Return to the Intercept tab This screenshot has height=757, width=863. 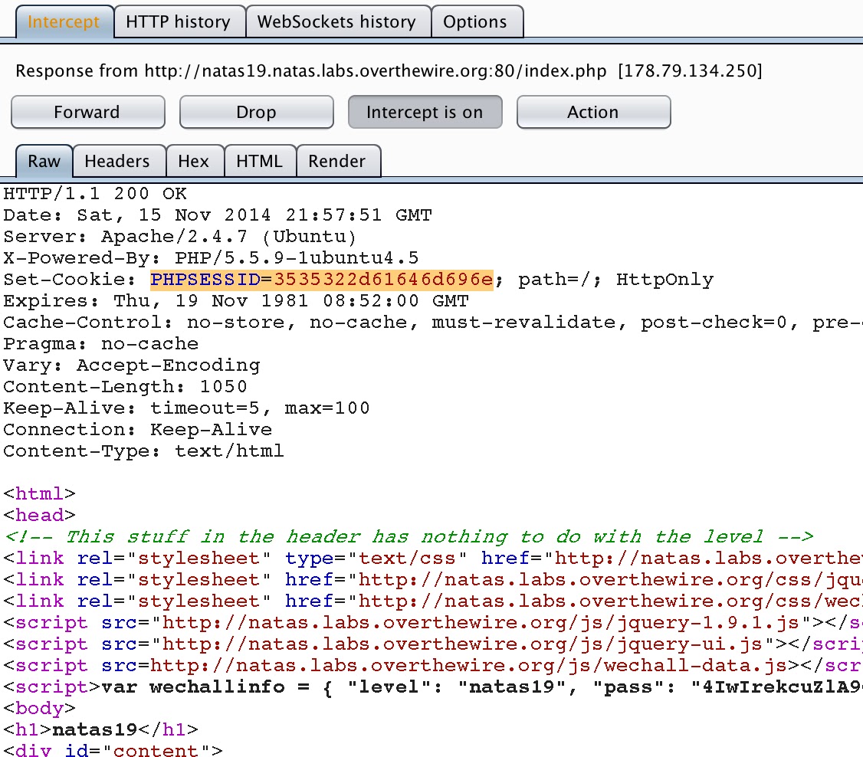(64, 21)
